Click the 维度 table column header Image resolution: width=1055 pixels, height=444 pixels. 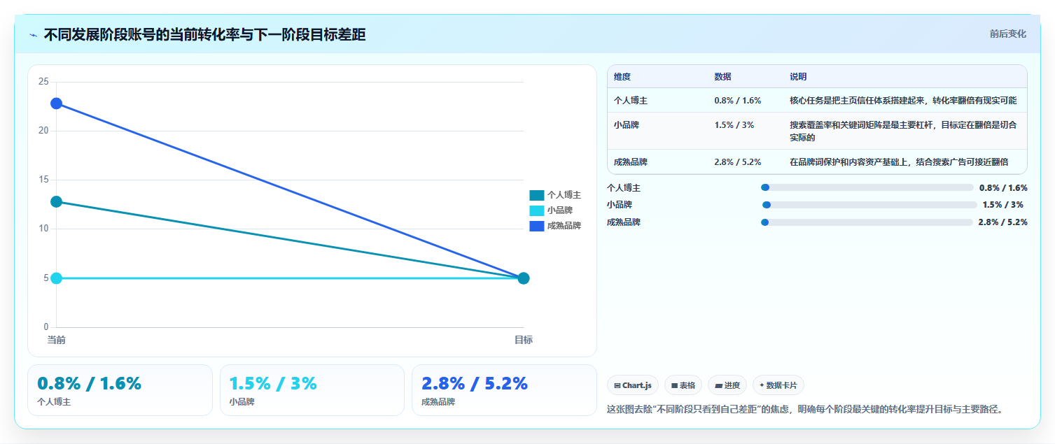(622, 77)
